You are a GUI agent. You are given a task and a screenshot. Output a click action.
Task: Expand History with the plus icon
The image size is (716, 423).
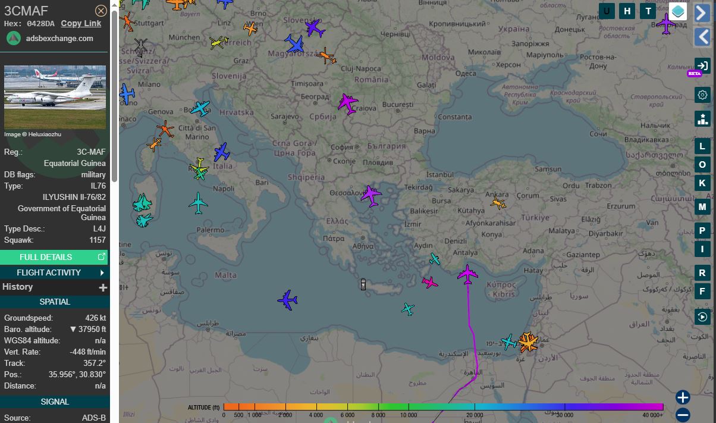103,287
